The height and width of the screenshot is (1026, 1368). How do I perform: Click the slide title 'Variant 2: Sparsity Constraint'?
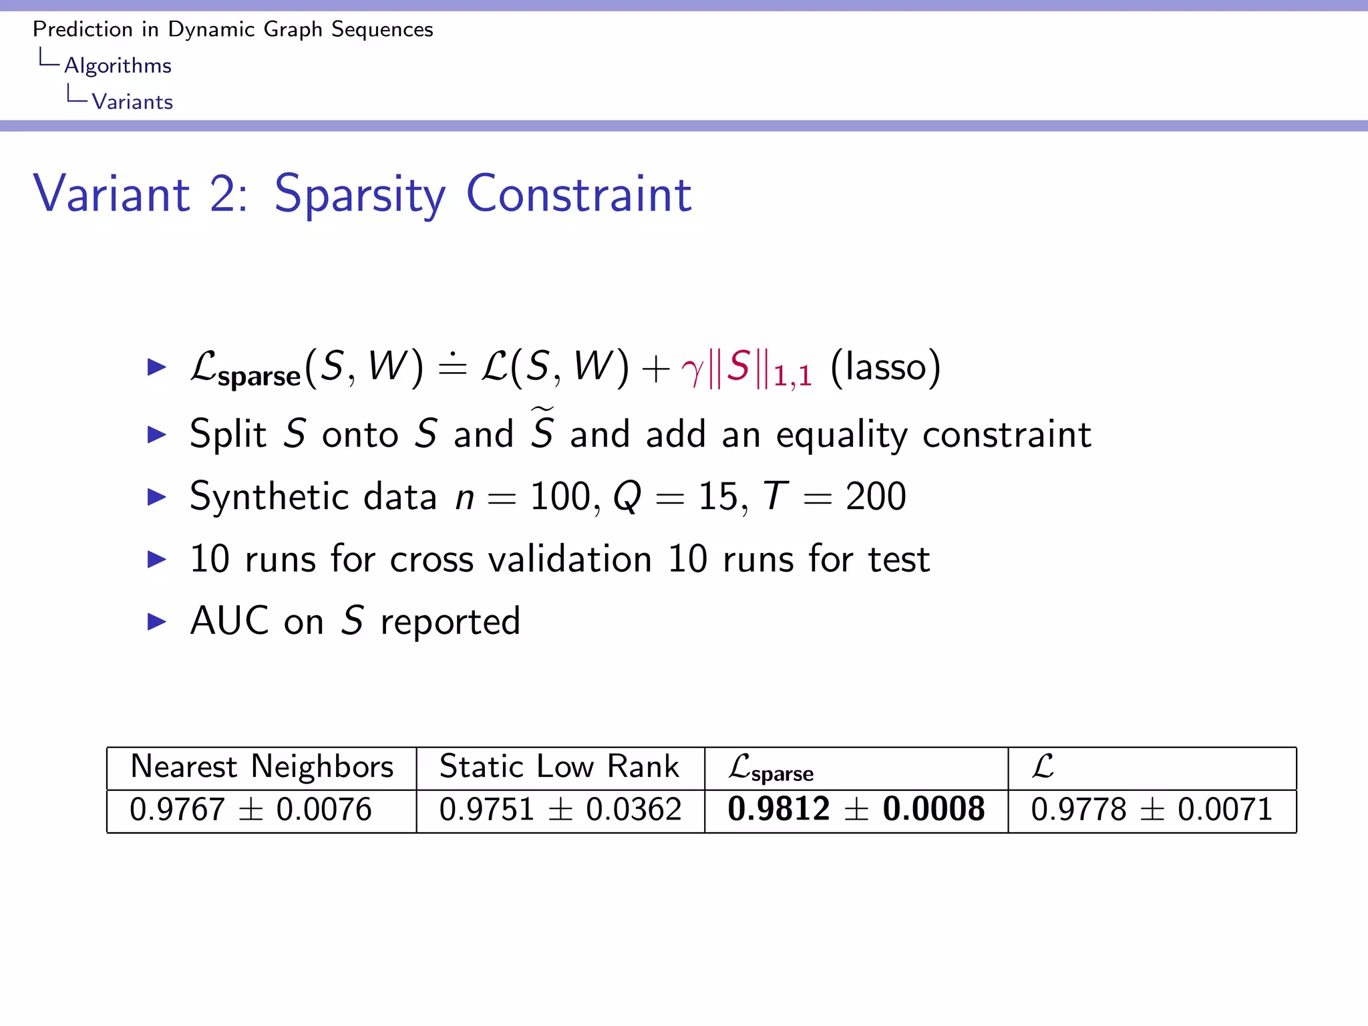pyautogui.click(x=362, y=194)
